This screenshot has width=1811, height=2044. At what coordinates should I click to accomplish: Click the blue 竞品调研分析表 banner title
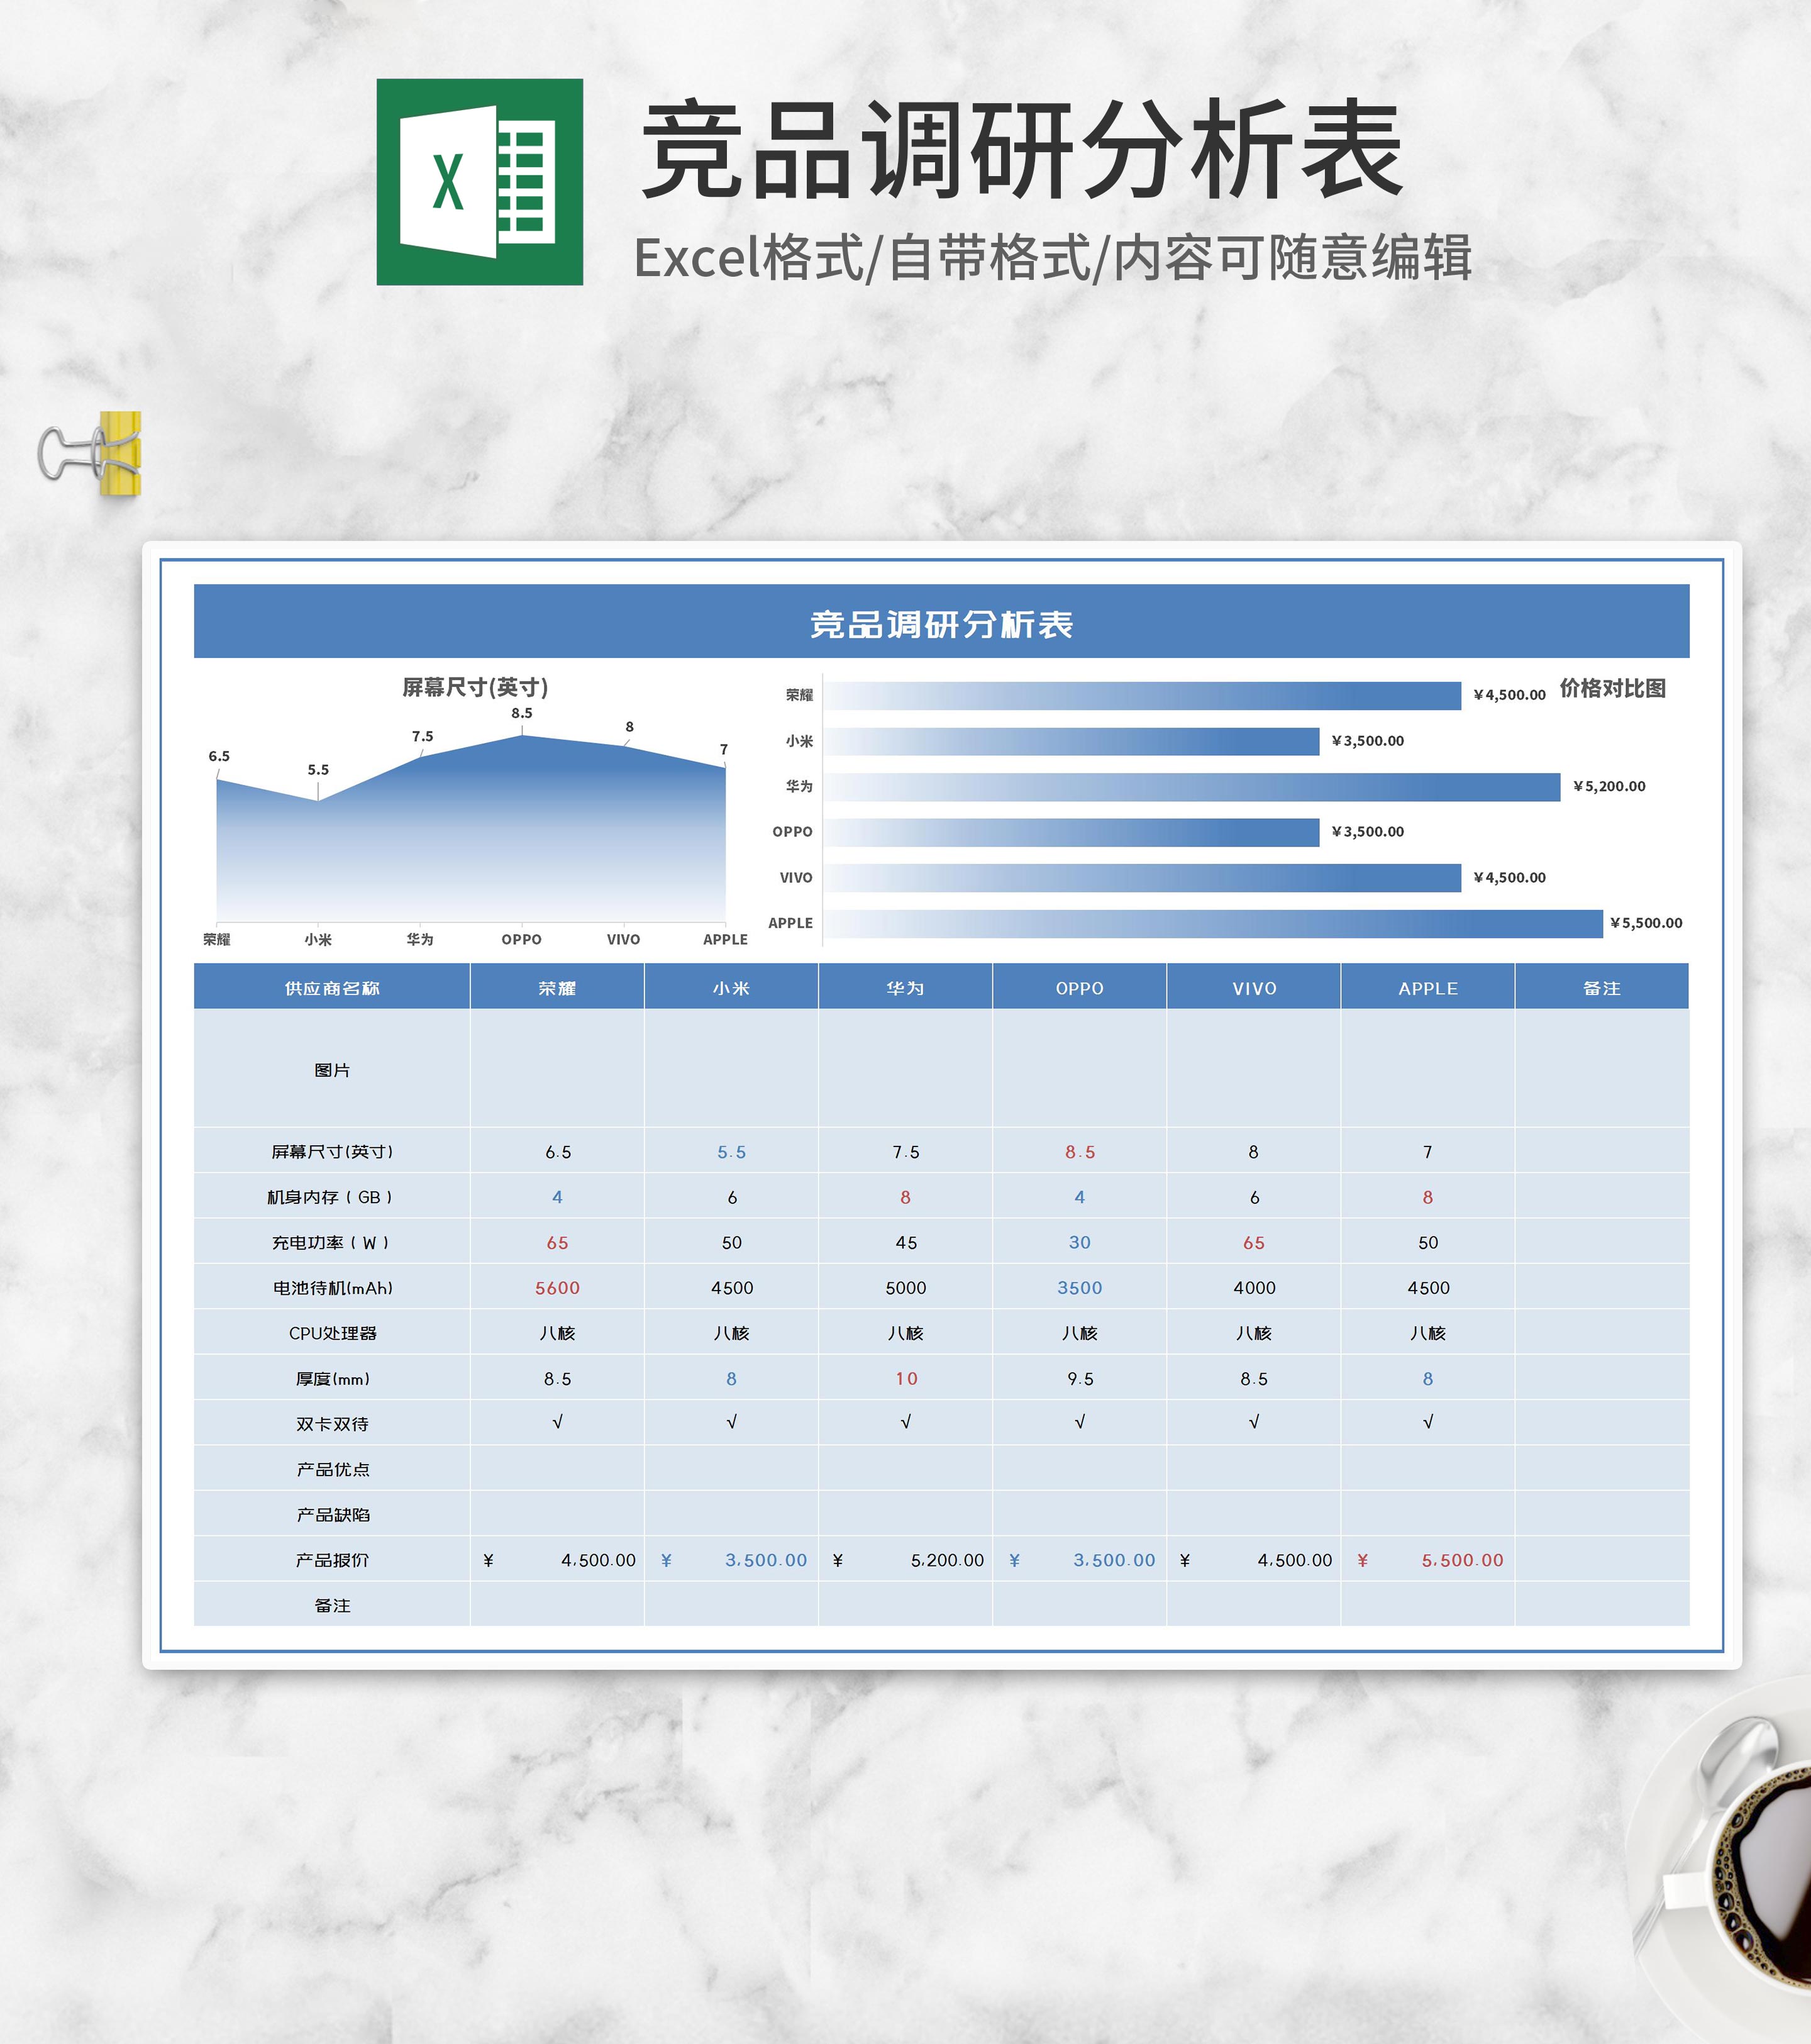941,624
